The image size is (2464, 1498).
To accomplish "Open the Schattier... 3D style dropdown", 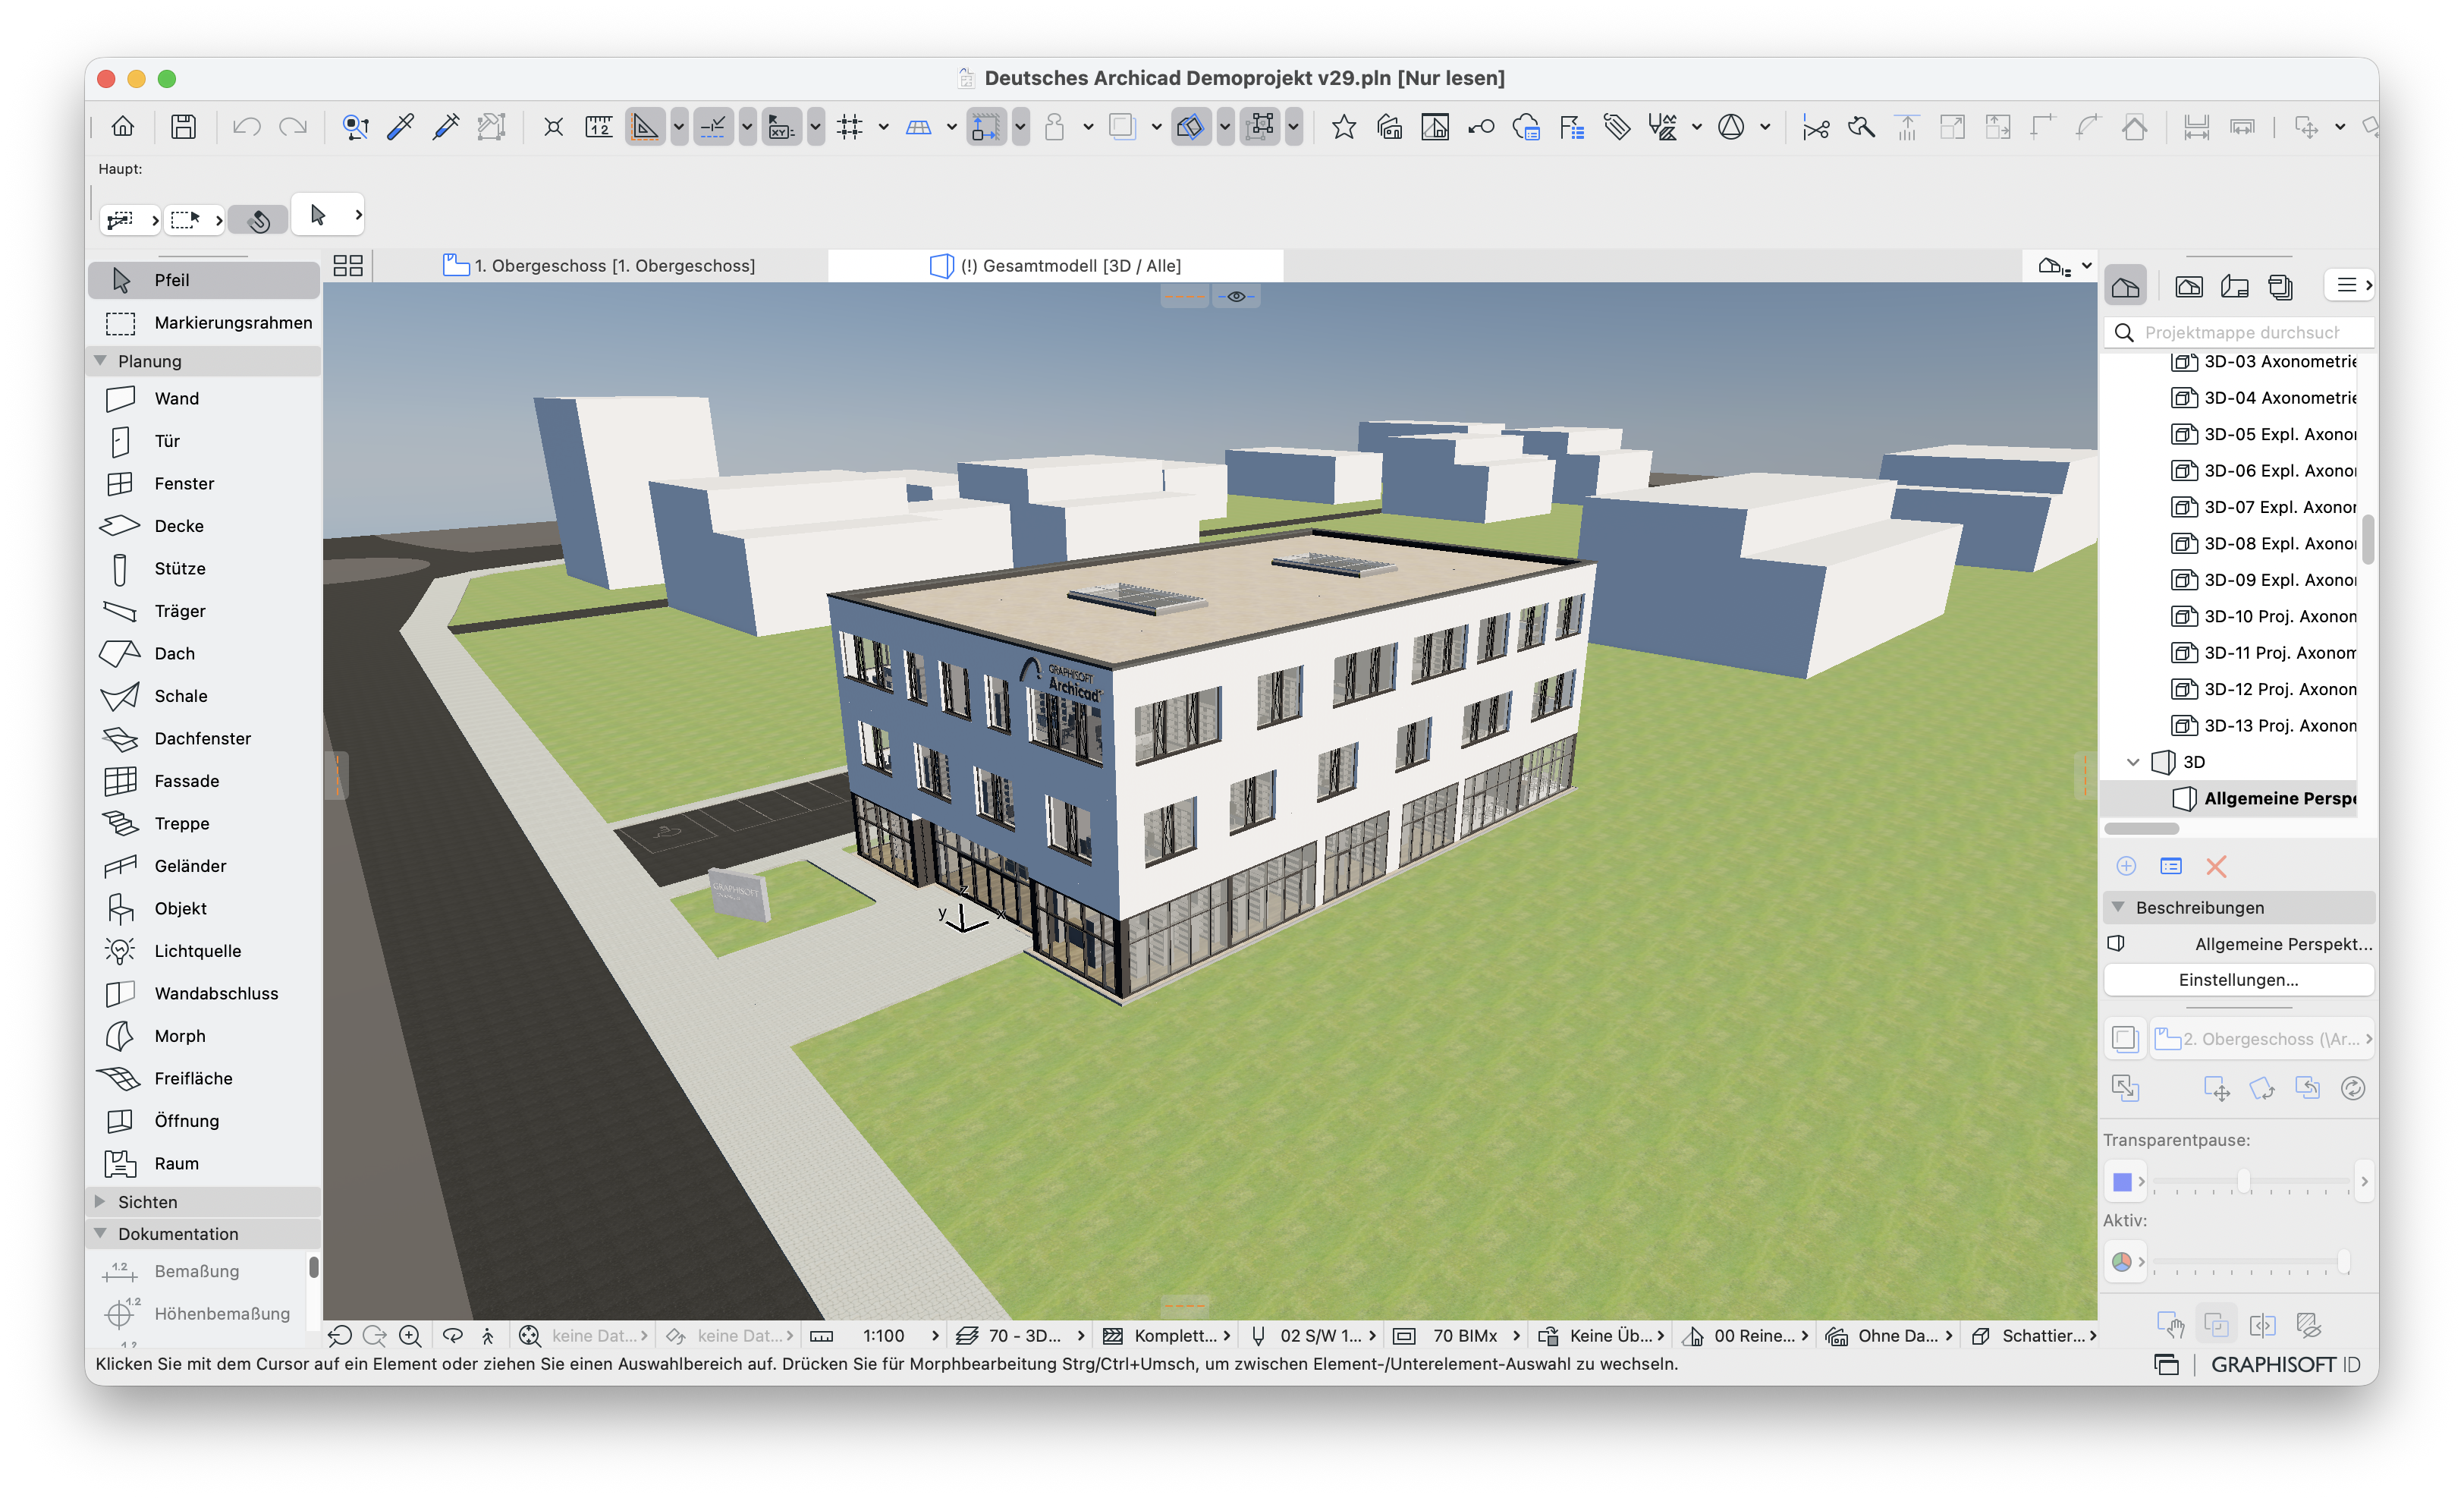I will pyautogui.click(x=2033, y=1335).
